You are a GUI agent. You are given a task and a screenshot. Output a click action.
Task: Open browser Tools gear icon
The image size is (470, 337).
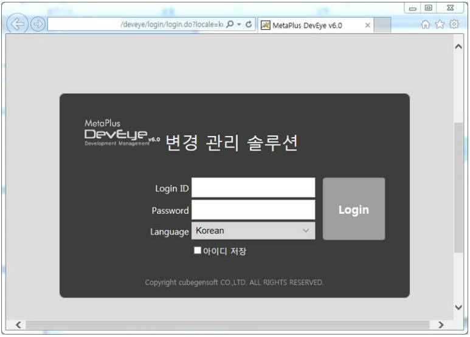tap(454, 24)
